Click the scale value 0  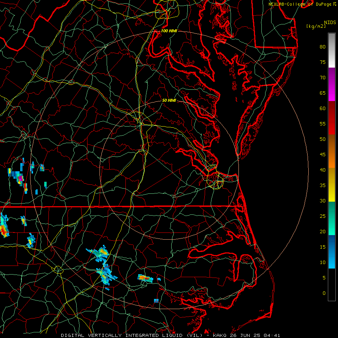point(324,293)
